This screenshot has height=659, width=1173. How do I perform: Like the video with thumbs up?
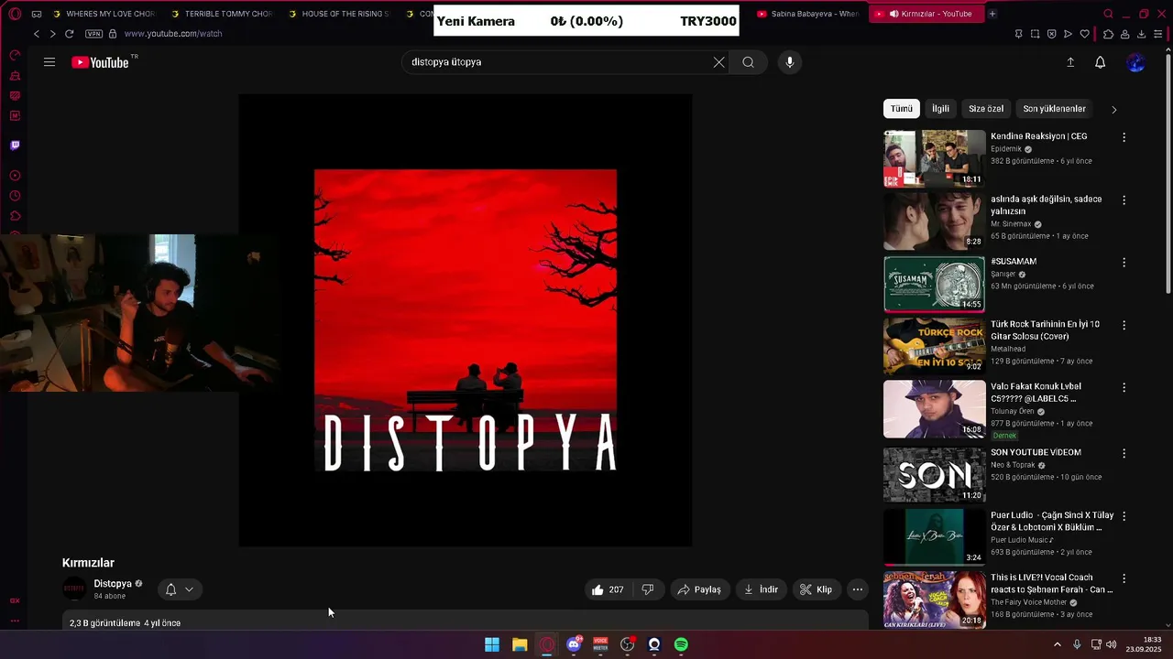tap(608, 589)
